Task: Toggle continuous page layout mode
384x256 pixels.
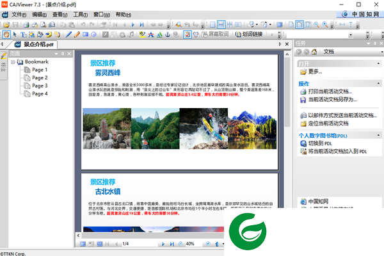Action: pyautogui.click(x=221, y=24)
